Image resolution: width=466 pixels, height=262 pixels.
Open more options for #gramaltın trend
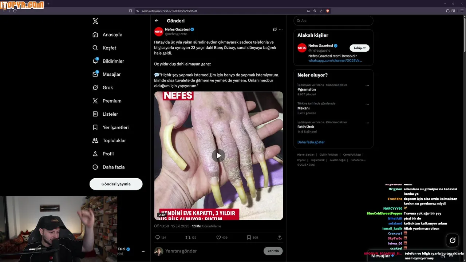(367, 86)
